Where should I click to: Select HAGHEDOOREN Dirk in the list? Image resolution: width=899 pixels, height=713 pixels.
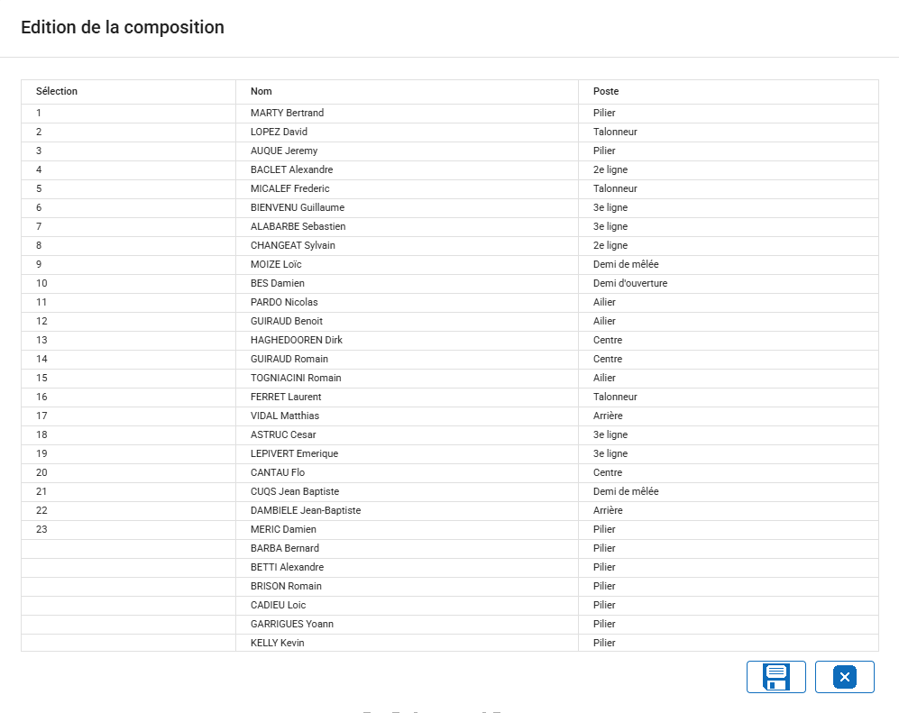[x=296, y=340]
